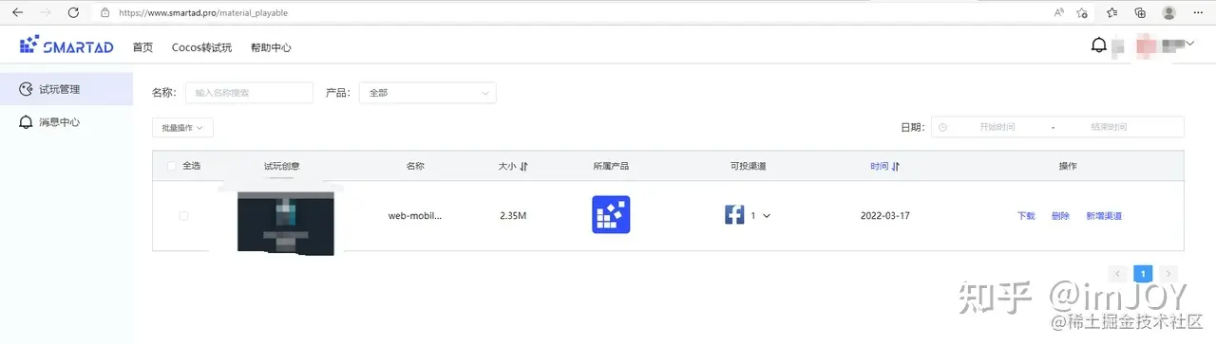
Task: Sort table by 时间 sort arrows
Action: point(895,166)
